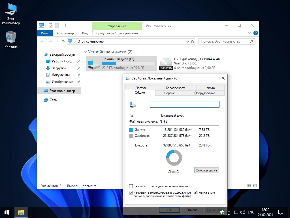Go up one level with up arrow

pyautogui.click(x=63, y=41)
